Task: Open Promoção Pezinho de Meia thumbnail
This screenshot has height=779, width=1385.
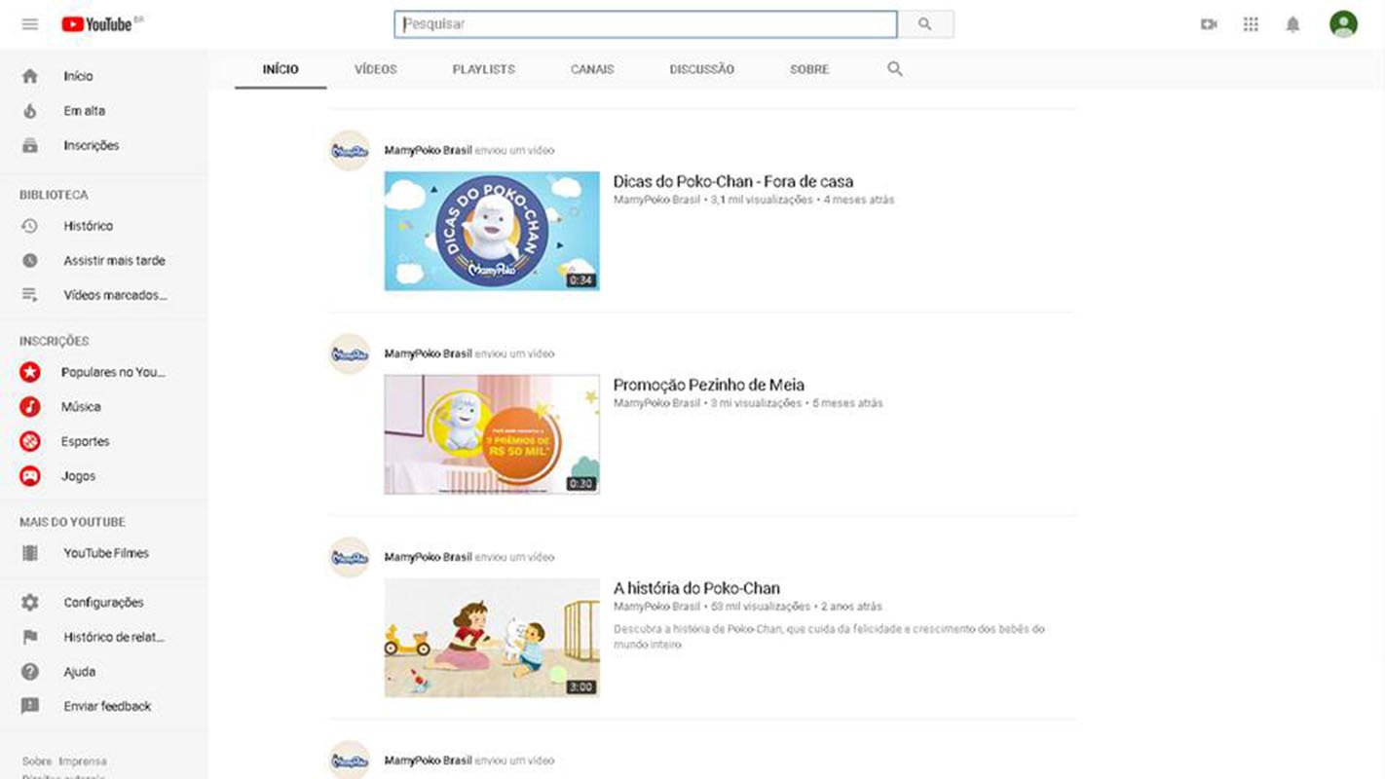Action: click(492, 434)
